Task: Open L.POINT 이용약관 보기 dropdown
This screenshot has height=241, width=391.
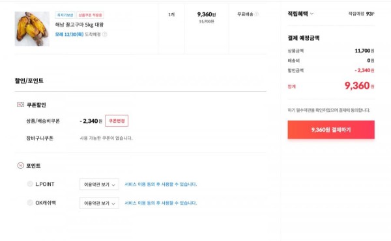Action: coord(99,184)
